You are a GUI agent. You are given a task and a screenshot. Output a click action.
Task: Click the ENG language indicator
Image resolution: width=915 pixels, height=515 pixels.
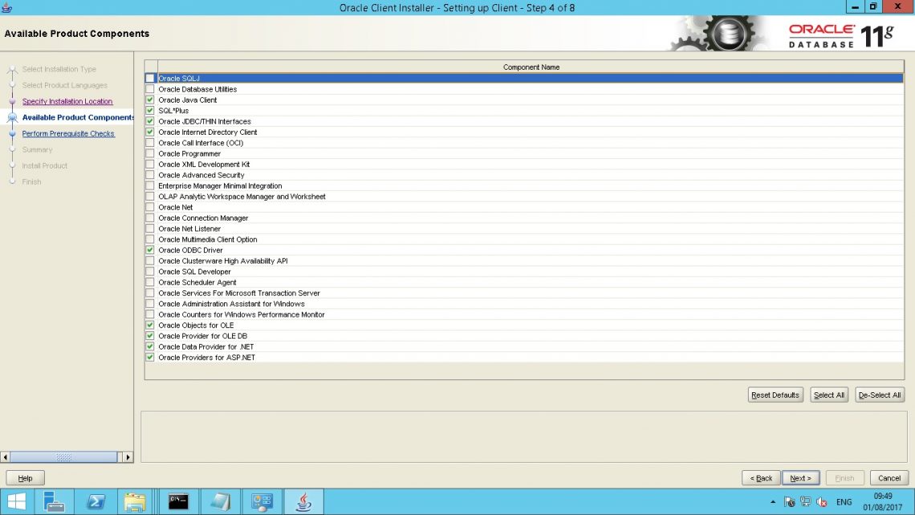[x=844, y=501]
